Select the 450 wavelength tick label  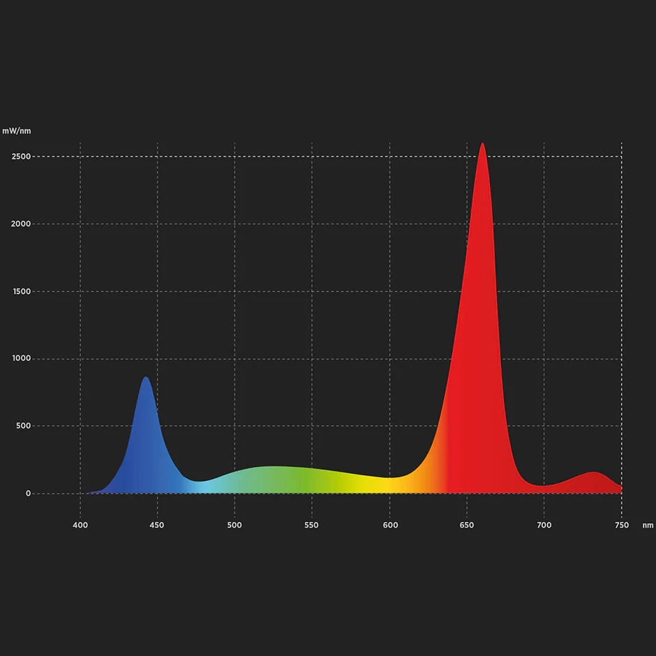(x=158, y=525)
